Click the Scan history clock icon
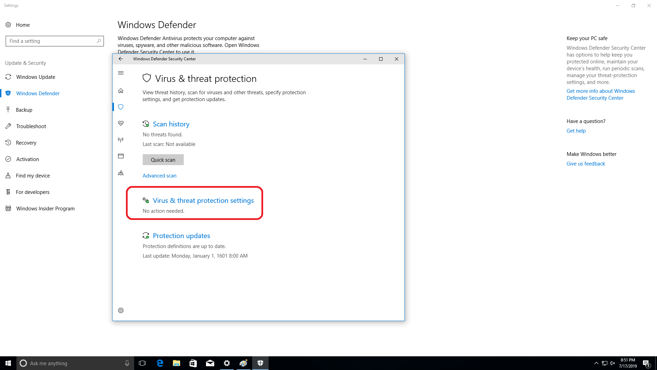 pos(146,124)
